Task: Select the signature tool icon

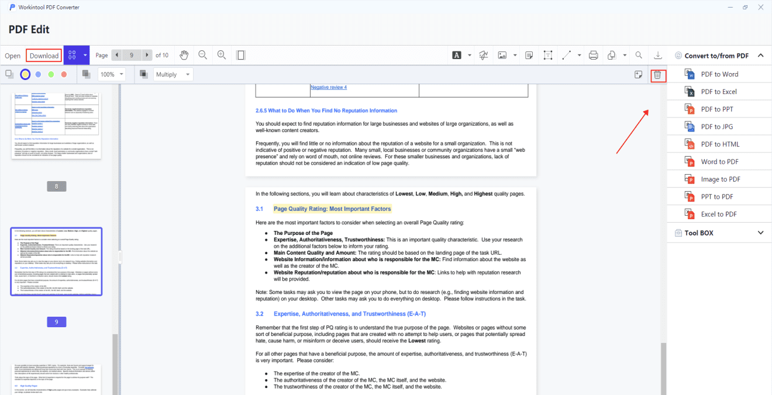Action: click(x=484, y=55)
